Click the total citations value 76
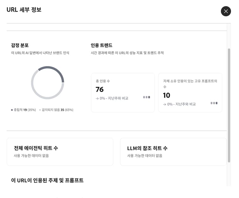Viewport: 239px width, 198px height. [x=100, y=90]
